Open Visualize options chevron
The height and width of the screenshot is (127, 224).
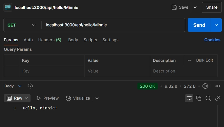pos(97,98)
